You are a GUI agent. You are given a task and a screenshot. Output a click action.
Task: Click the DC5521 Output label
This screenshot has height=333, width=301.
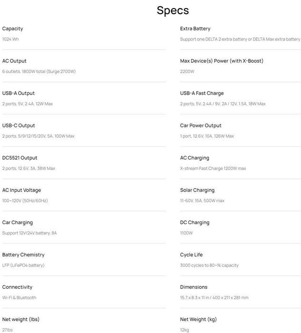(x=19, y=158)
